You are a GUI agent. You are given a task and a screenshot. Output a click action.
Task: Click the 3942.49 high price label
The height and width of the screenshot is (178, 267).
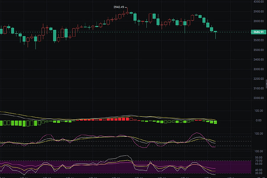click(119, 7)
